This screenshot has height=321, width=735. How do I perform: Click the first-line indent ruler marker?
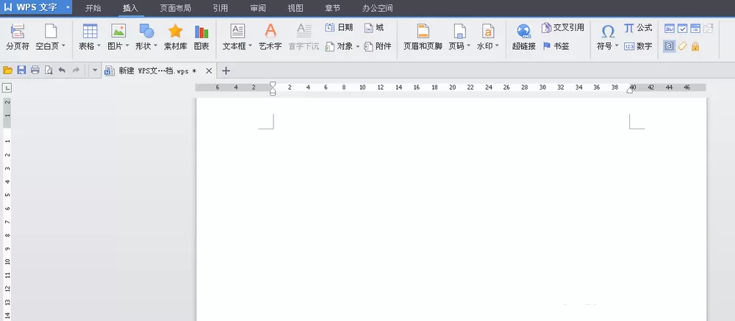pos(273,84)
